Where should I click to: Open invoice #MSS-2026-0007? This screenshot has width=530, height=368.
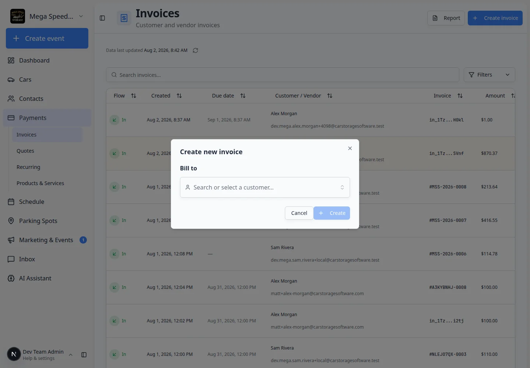click(448, 220)
